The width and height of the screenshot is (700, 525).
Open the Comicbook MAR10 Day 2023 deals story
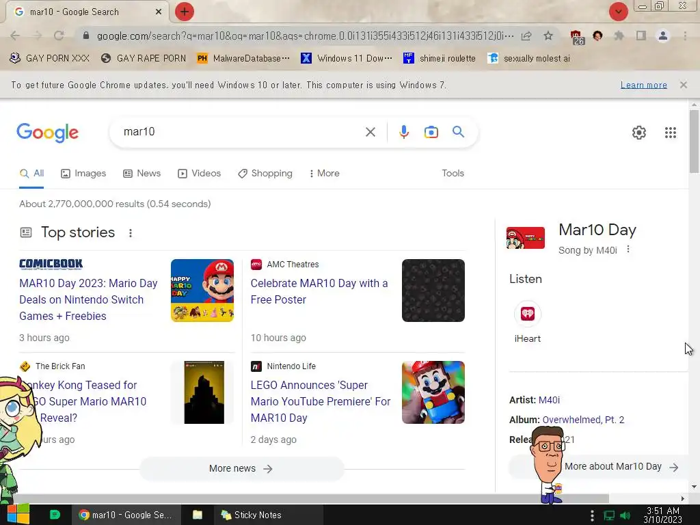click(x=88, y=299)
